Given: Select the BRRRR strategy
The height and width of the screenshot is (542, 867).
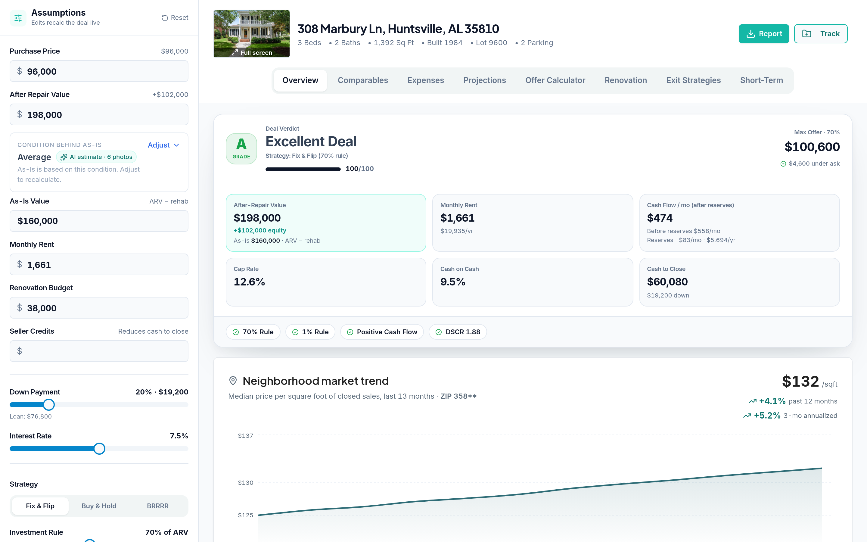Looking at the screenshot, I should click(158, 506).
